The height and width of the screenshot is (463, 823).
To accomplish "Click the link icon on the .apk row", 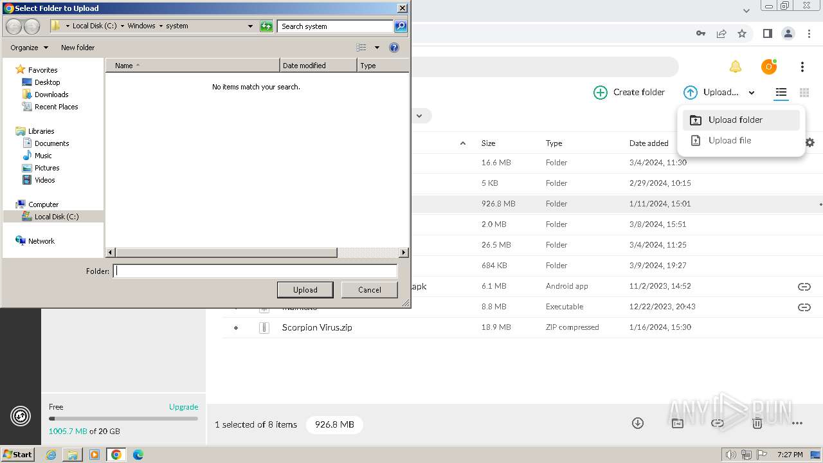I will pyautogui.click(x=804, y=286).
